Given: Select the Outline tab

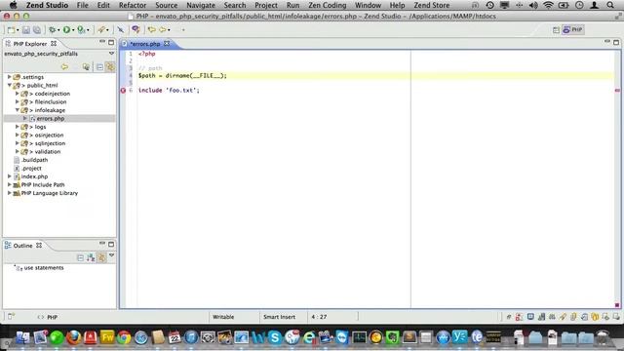Looking at the screenshot, I should coord(22,246).
